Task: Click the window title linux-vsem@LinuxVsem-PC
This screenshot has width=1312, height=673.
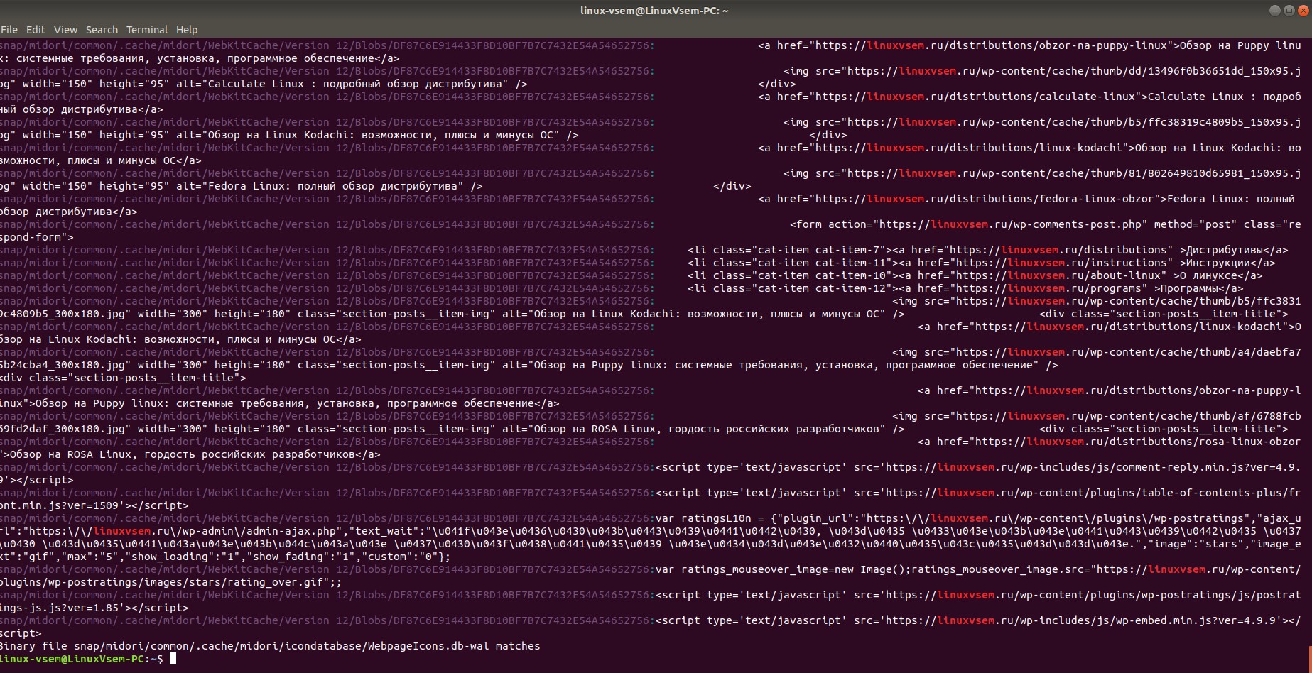Action: tap(654, 11)
